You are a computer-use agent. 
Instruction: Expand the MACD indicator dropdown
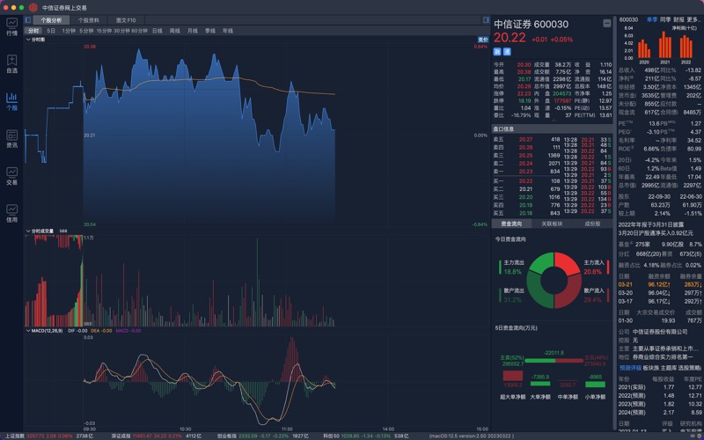pos(28,331)
